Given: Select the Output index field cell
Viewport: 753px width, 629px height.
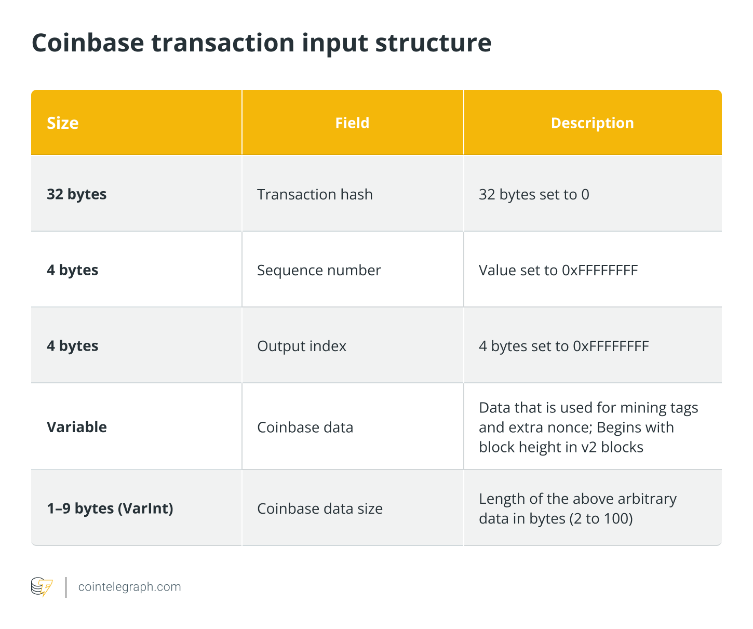Looking at the screenshot, I should 353,346.
